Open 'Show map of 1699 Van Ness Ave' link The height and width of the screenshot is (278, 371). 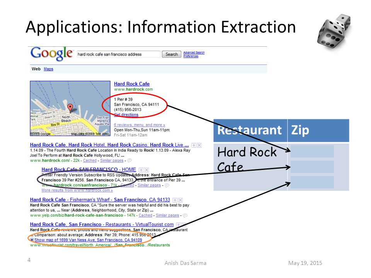88,240
